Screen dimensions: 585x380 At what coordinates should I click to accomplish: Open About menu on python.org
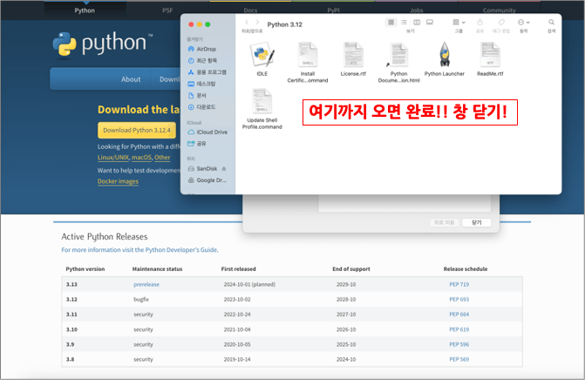point(131,79)
